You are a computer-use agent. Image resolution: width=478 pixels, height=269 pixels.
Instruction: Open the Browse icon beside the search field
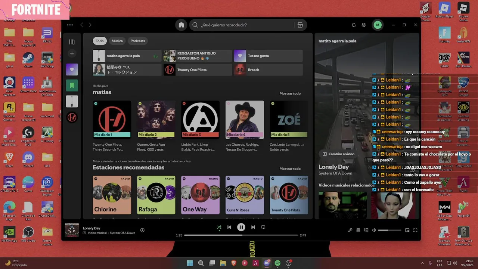(300, 25)
